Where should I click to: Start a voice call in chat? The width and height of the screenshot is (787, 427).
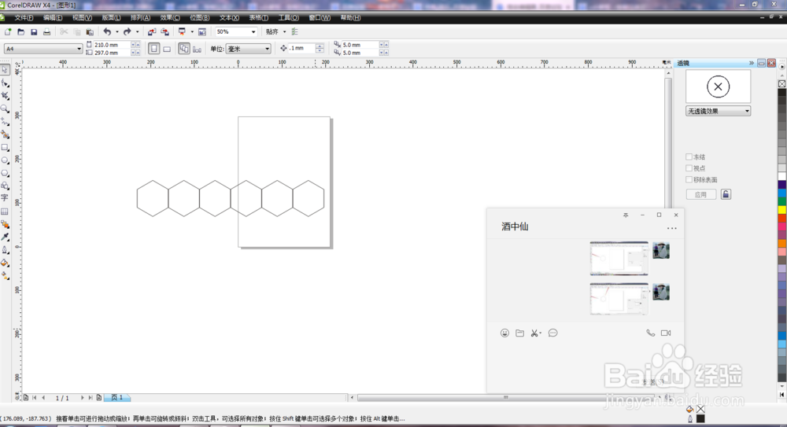click(651, 333)
